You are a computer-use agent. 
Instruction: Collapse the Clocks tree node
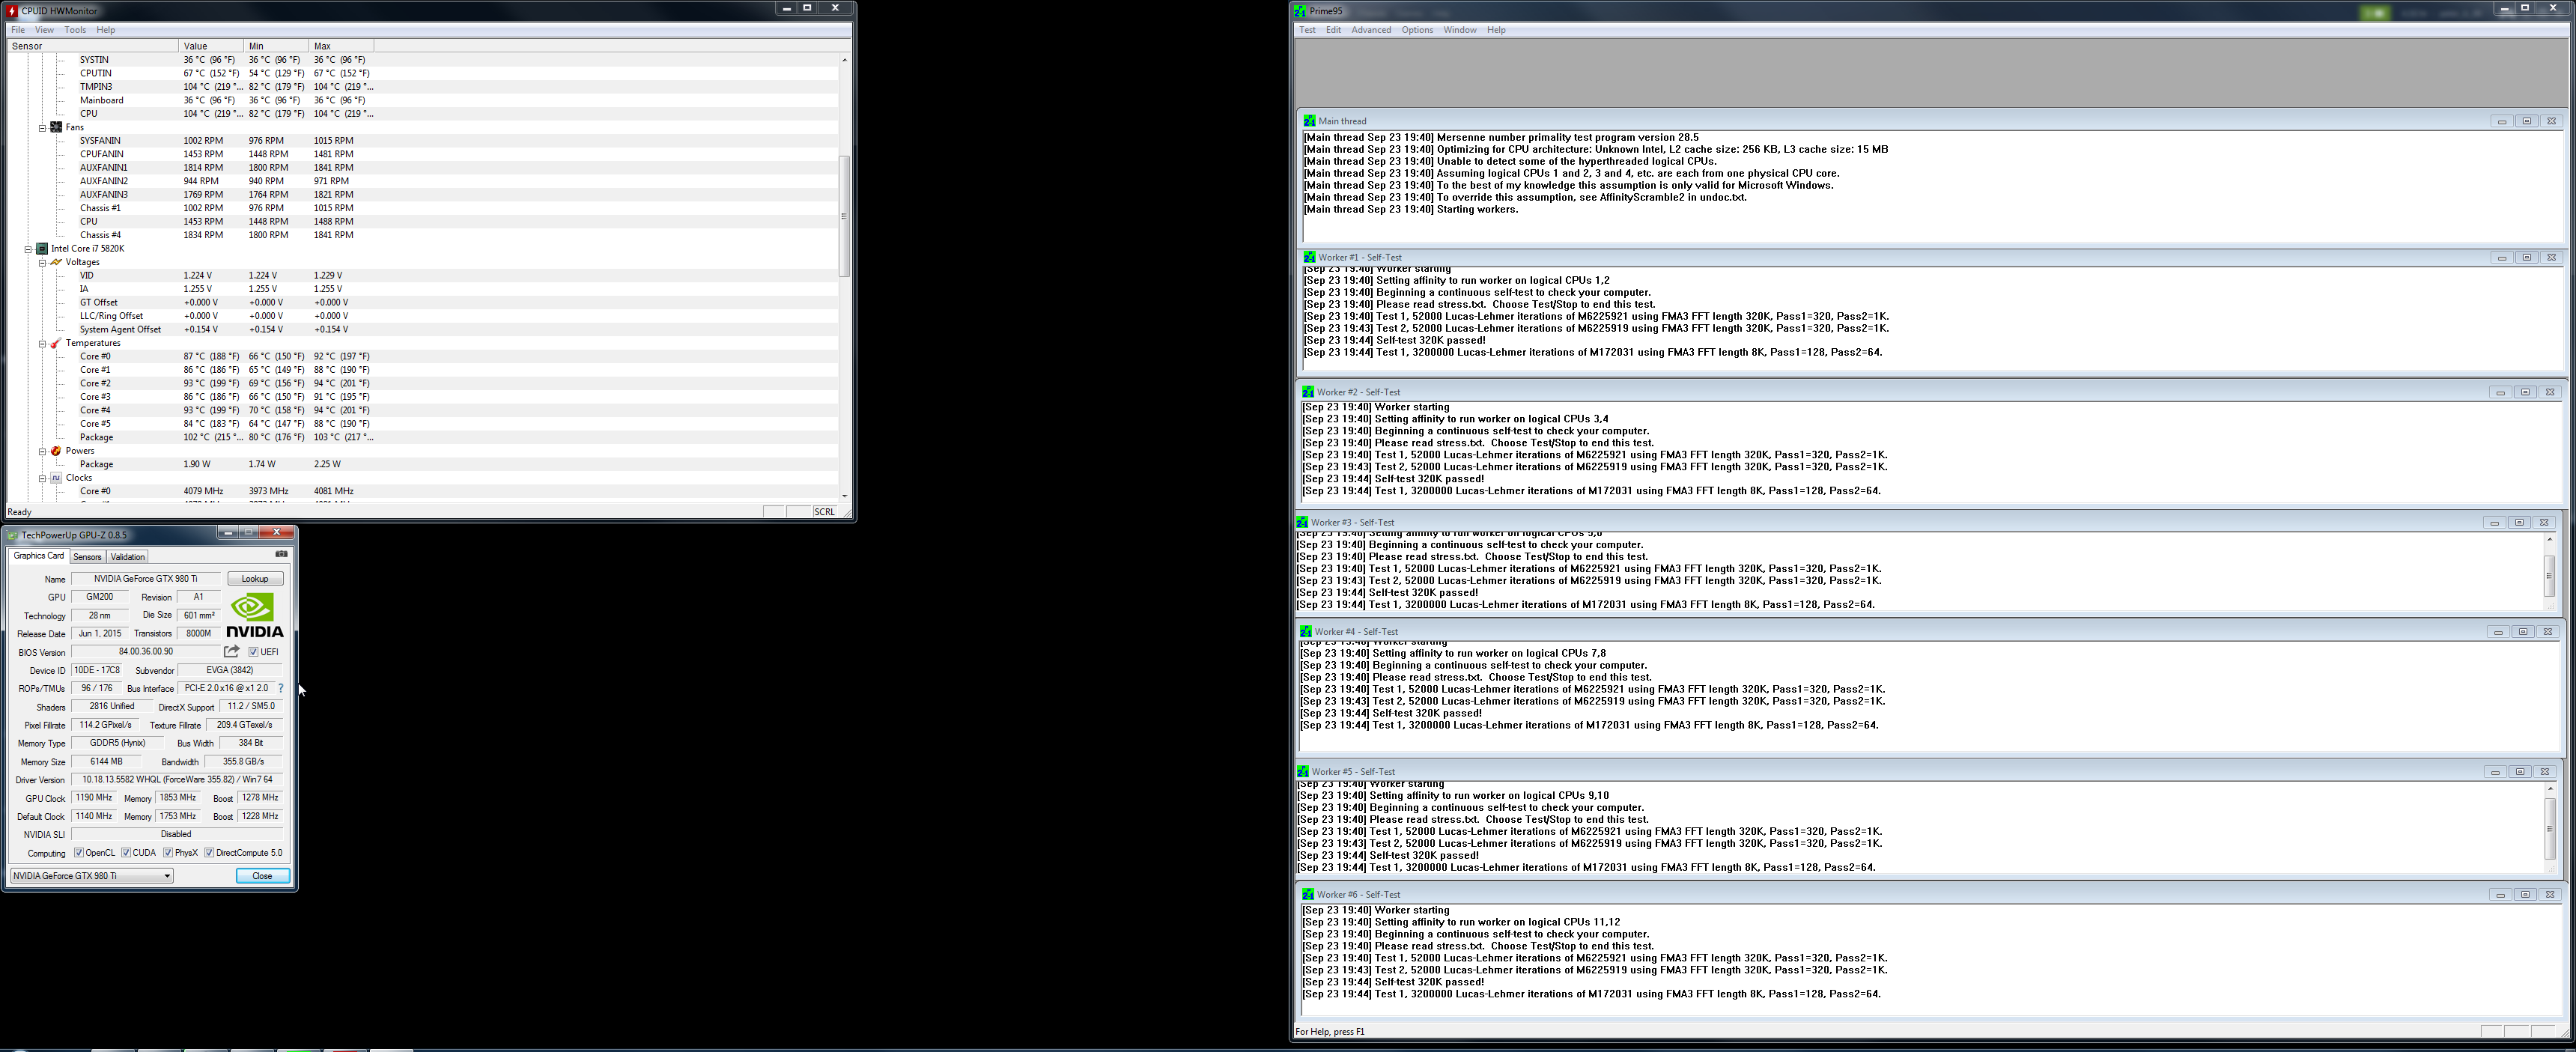pyautogui.click(x=42, y=479)
